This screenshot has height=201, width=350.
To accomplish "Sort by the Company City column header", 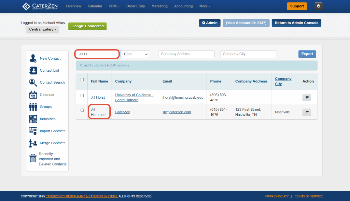I will click(283, 81).
